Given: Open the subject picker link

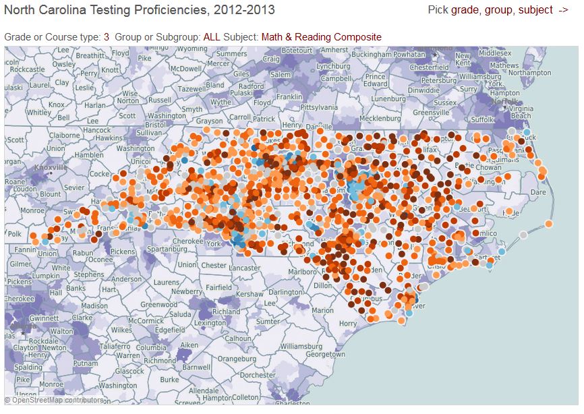Looking at the screenshot, I should click(535, 11).
